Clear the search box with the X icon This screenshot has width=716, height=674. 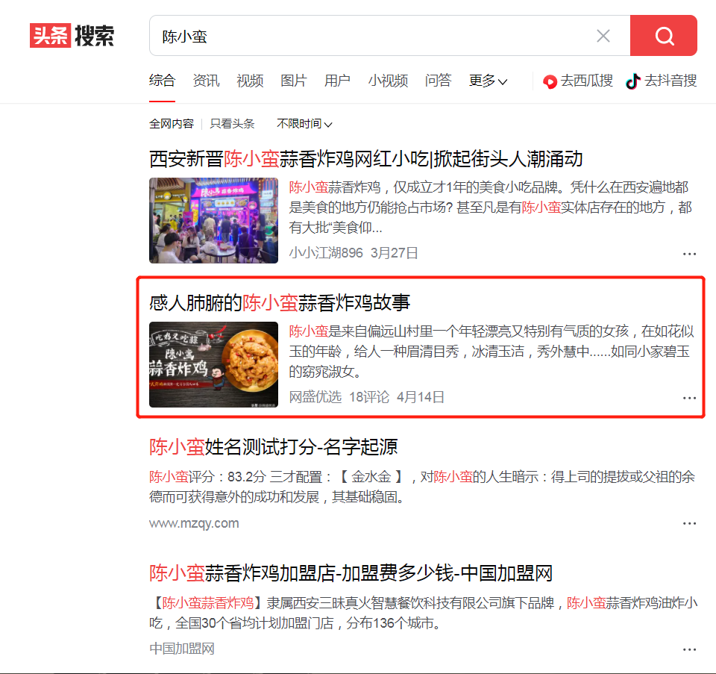tap(603, 36)
